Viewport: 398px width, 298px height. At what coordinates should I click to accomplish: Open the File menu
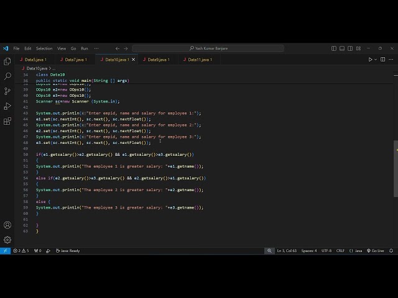[17, 48]
